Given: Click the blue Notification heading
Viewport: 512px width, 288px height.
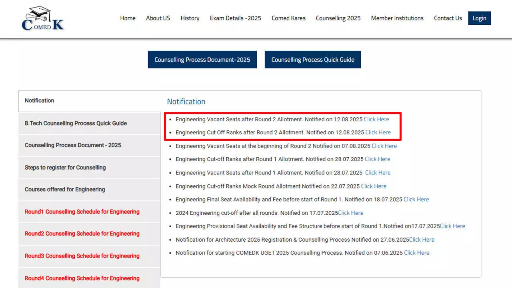Looking at the screenshot, I should 186,102.
